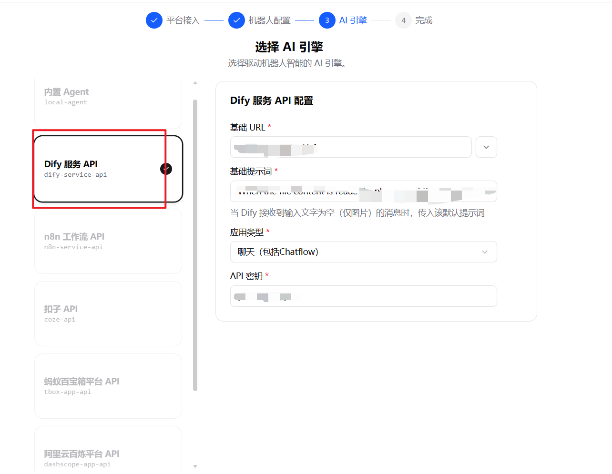Click the 机器人配置 completed step checkmark
The height and width of the screenshot is (474, 612).
click(236, 20)
